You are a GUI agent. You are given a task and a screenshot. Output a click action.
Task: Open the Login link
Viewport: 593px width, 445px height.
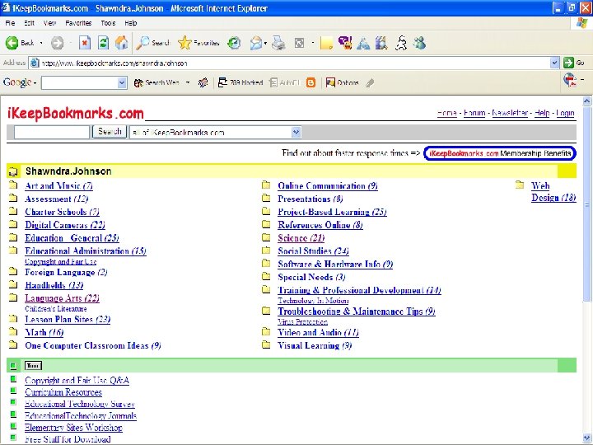[x=565, y=113]
